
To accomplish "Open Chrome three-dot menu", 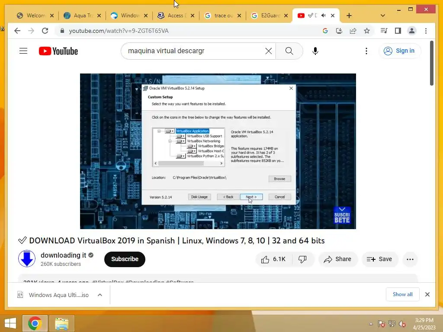I will tap(426, 31).
